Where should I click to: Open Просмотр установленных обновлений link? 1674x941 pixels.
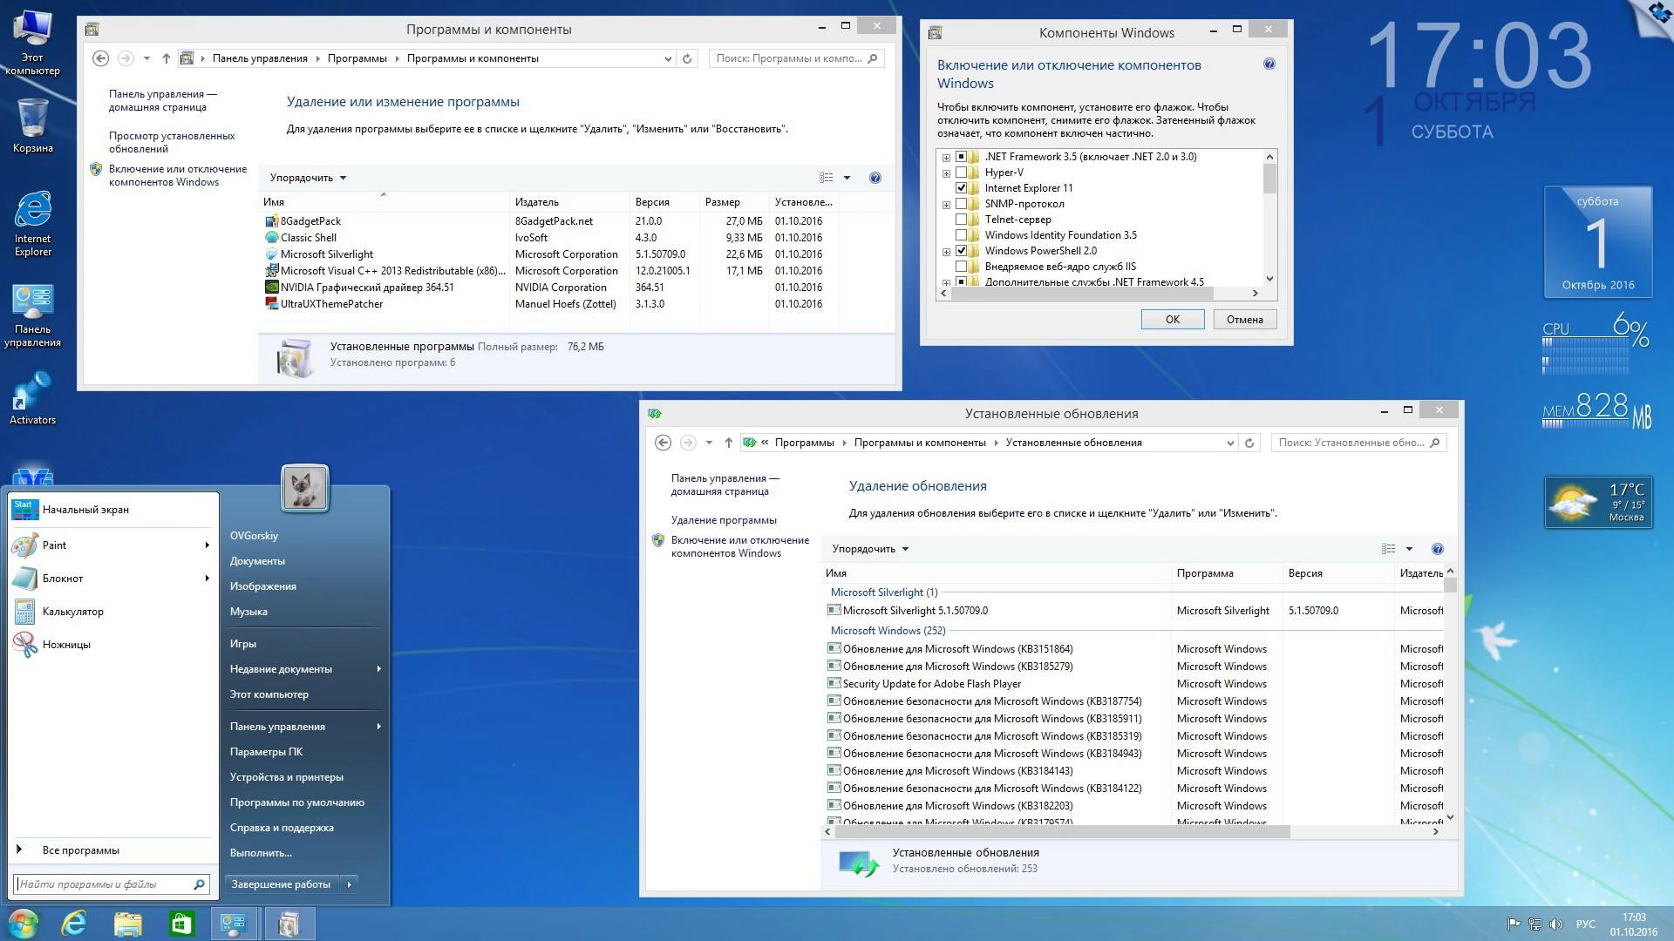point(172,142)
